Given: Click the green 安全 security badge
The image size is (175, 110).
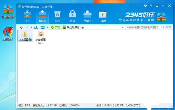Looking at the screenshot, I should pos(56,27).
